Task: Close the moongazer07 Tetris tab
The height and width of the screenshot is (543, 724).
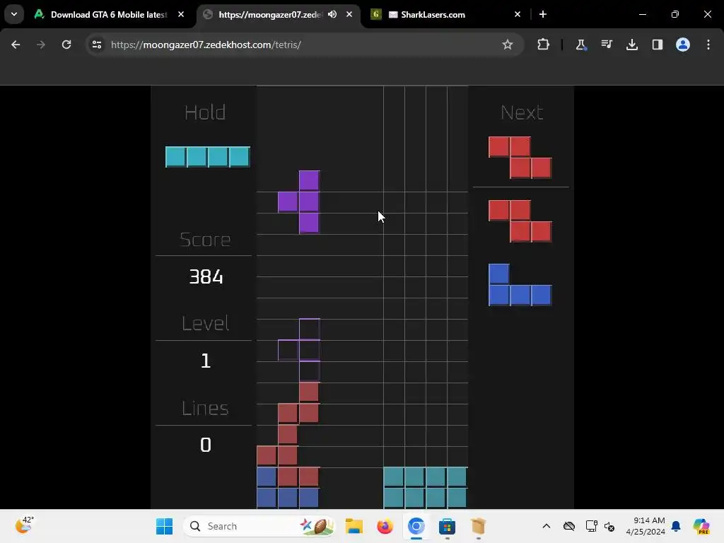Action: pyautogui.click(x=349, y=14)
